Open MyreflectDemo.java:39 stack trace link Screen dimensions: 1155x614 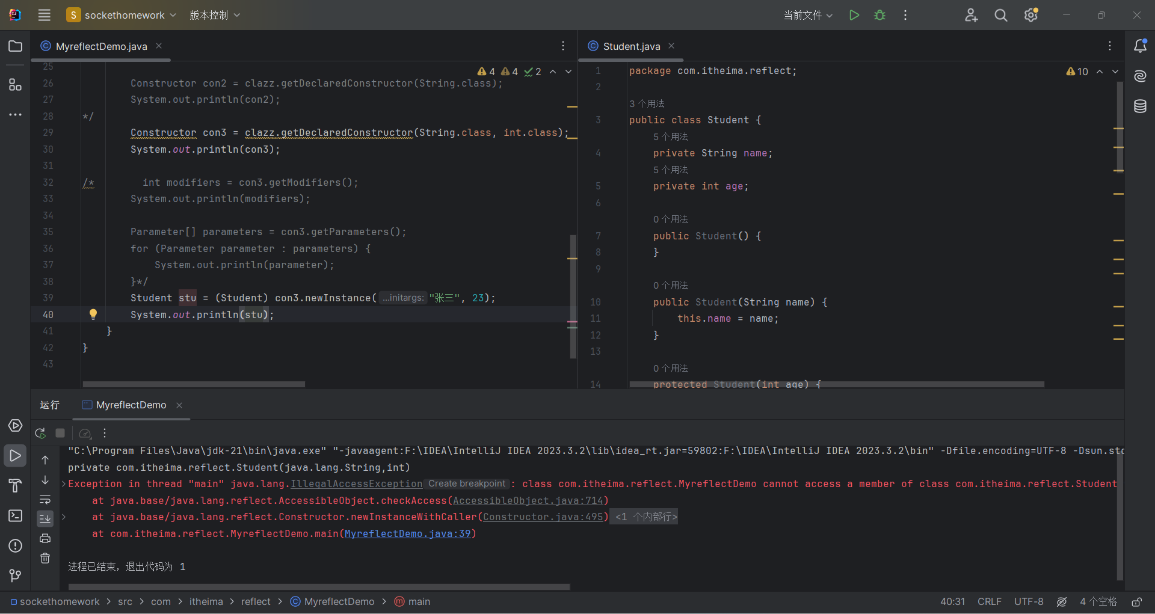[408, 533]
